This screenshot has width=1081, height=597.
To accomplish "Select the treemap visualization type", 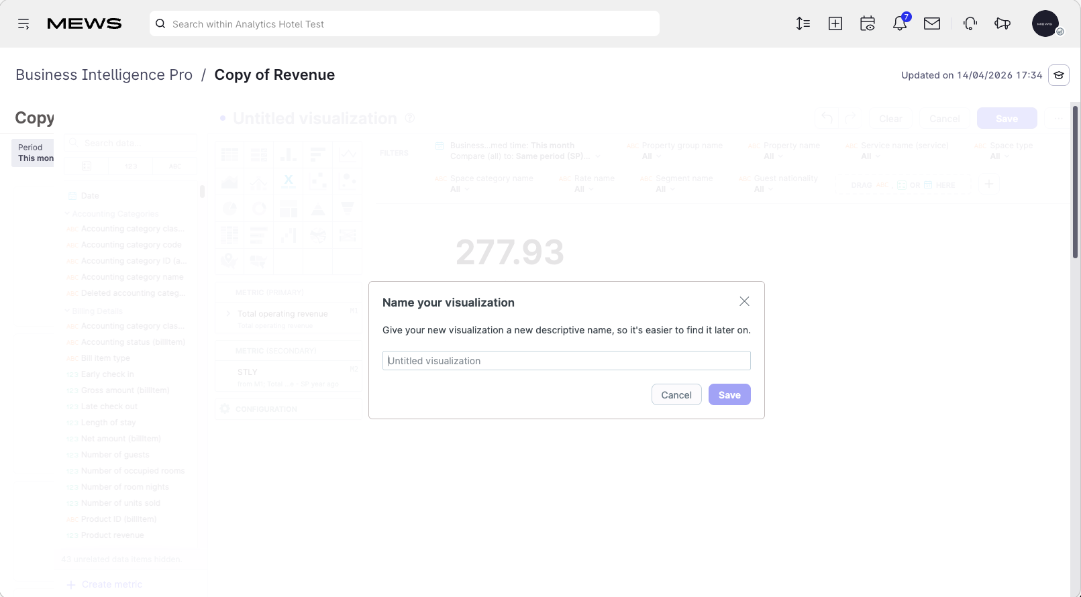I will [289, 209].
